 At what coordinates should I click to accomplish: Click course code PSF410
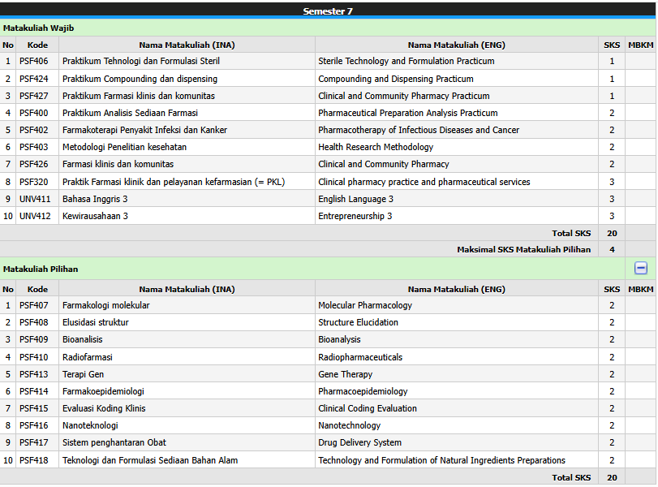coord(33,358)
